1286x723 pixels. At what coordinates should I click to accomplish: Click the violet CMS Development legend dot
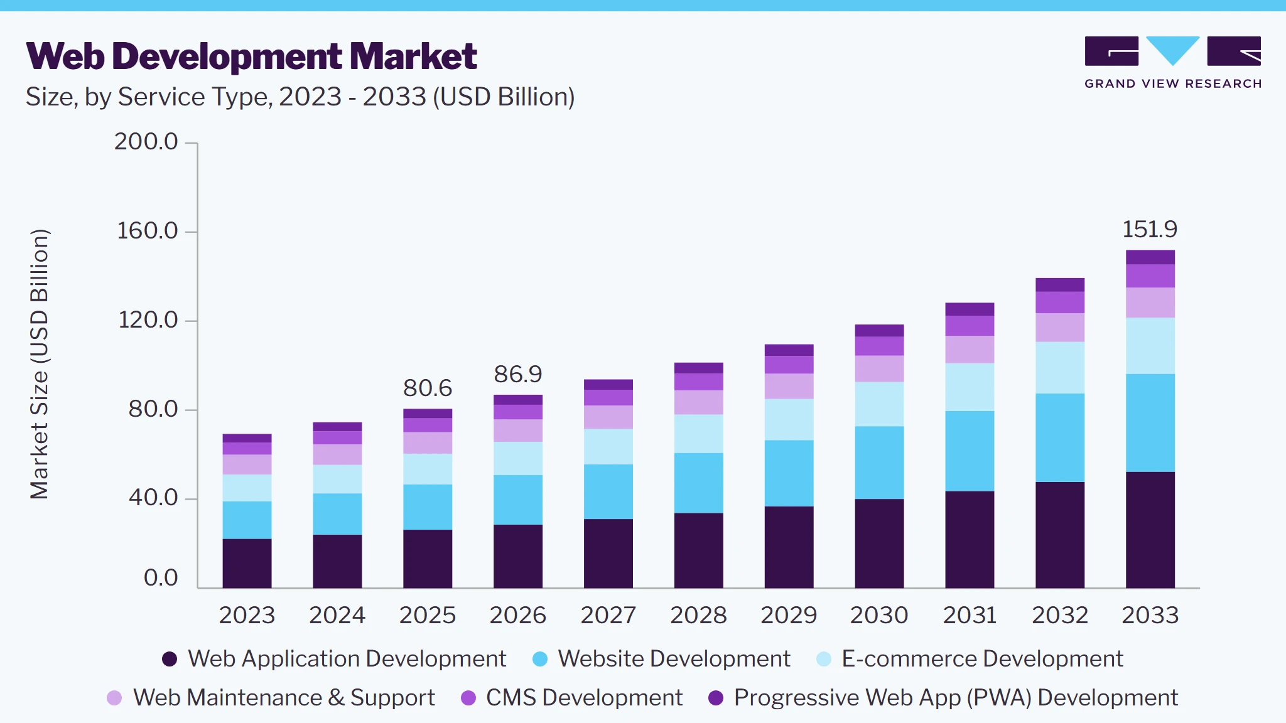coord(468,698)
